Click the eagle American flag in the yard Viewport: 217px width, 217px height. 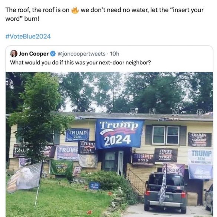(24, 177)
